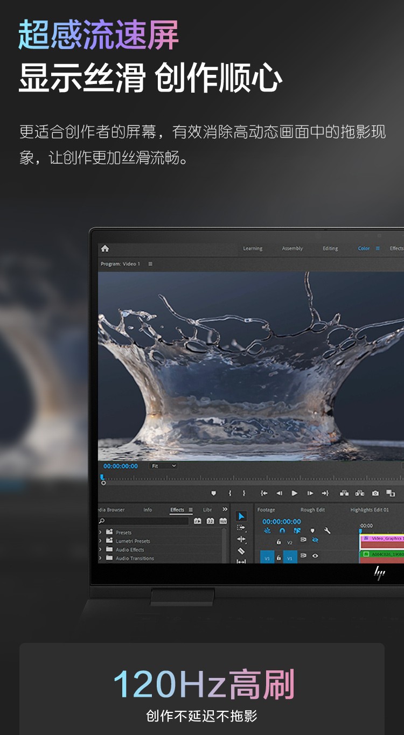Select the Effects panel tab
The image size is (404, 735).
[177, 509]
